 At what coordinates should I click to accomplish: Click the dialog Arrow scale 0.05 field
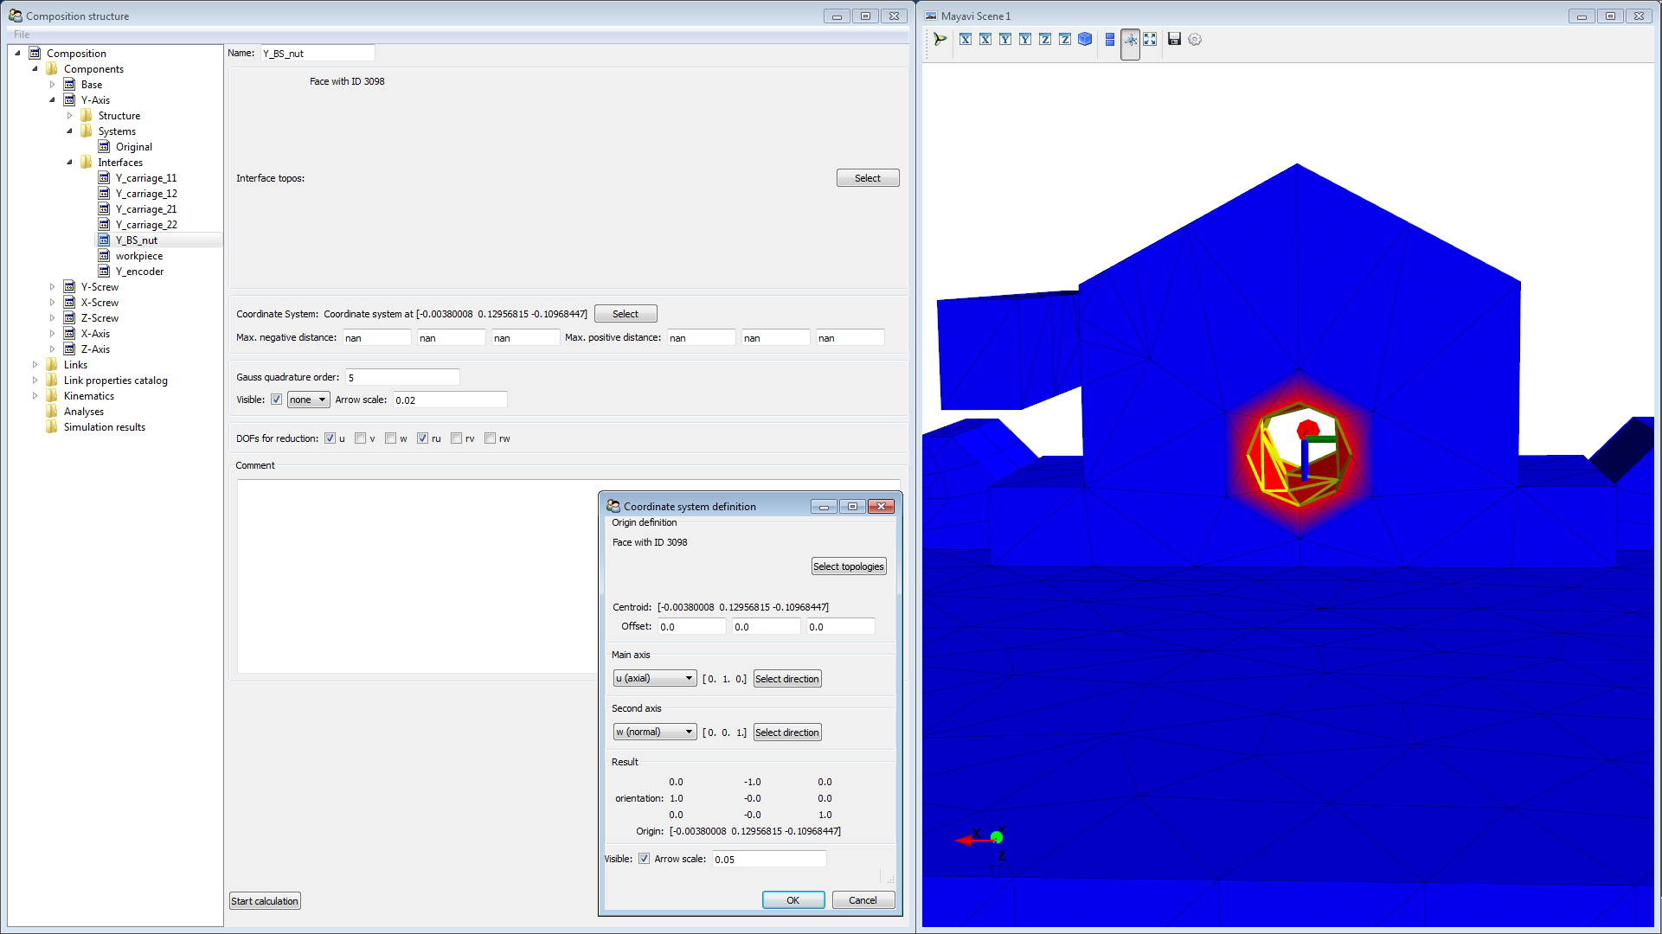click(x=769, y=859)
